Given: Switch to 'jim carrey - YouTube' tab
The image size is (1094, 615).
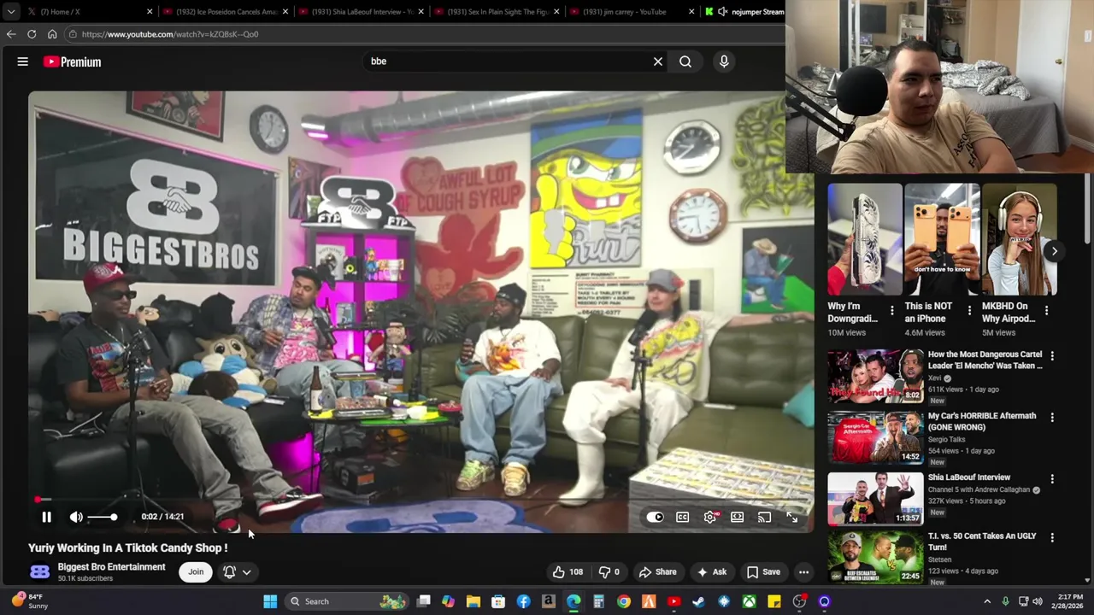Looking at the screenshot, I should (x=631, y=12).
